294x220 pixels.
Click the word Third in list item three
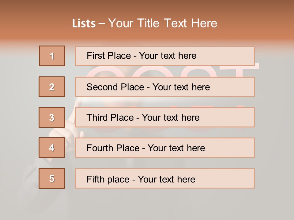pos(97,118)
